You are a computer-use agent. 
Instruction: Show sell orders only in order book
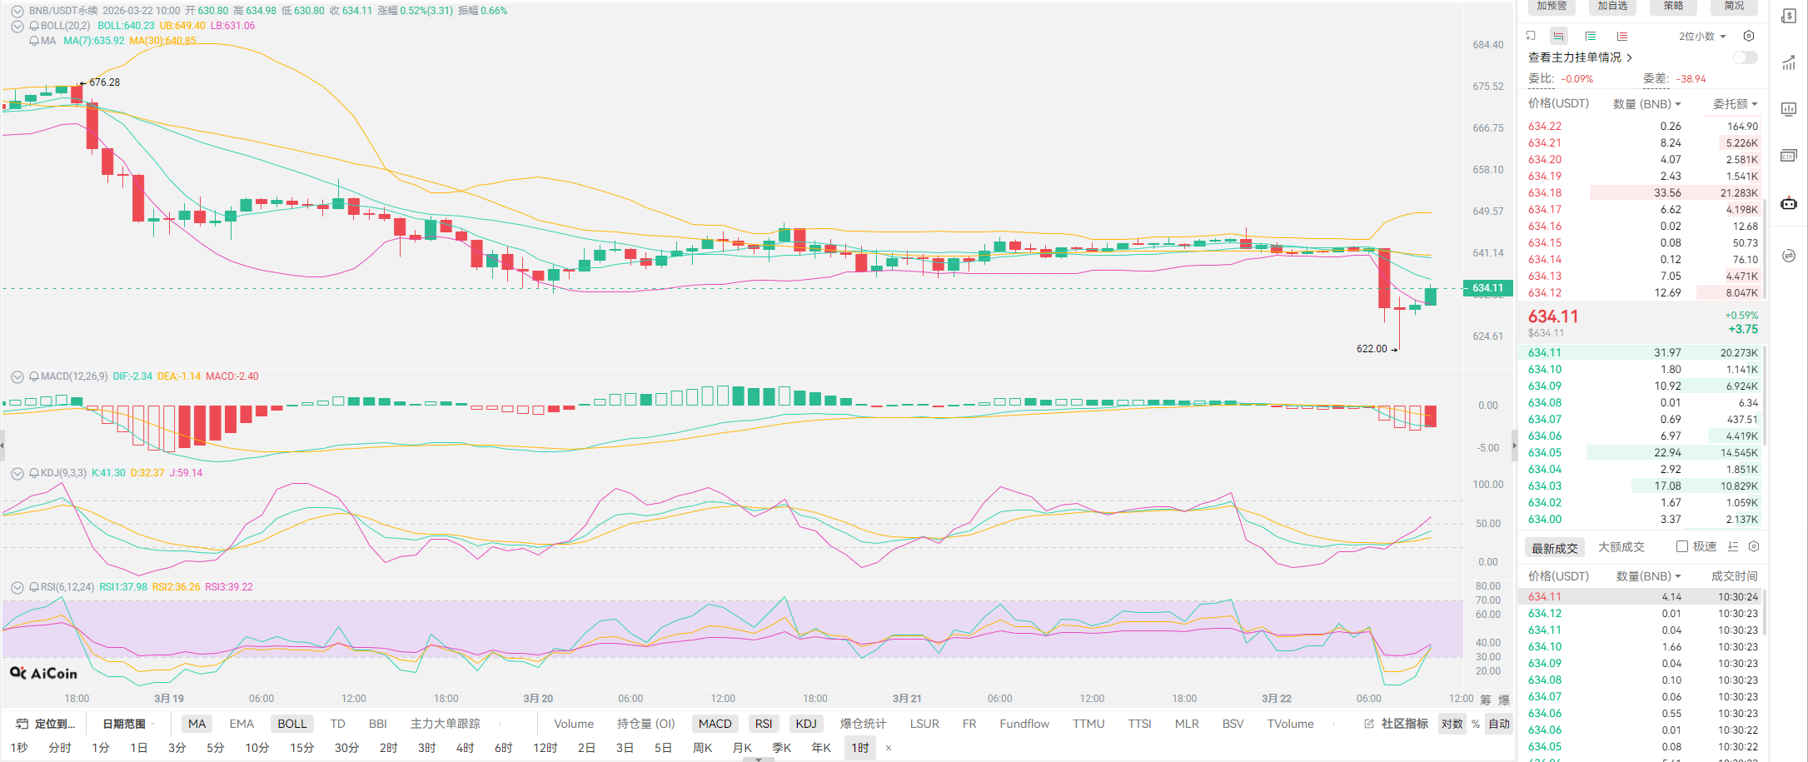[1621, 36]
